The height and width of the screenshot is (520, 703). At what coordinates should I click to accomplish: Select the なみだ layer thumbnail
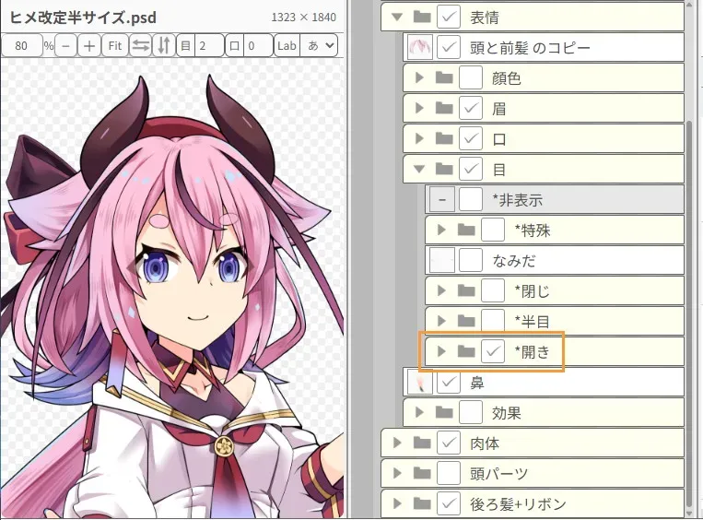coord(442,261)
